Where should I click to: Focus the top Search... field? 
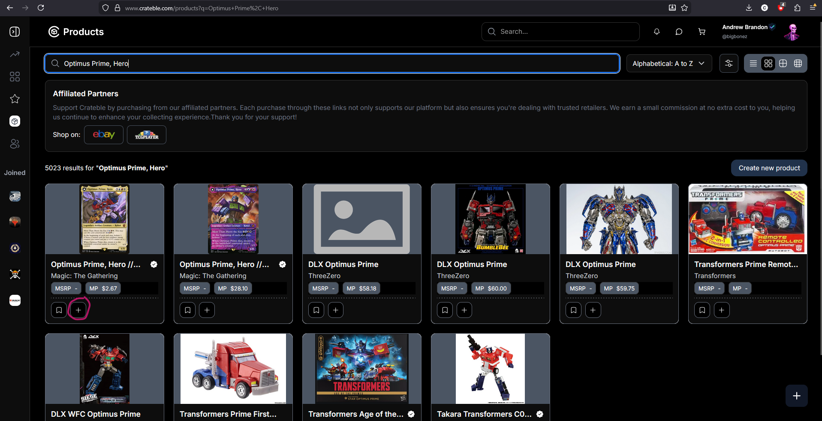[560, 32]
